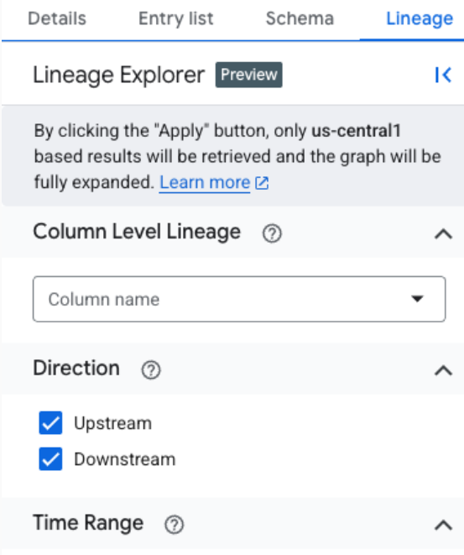The image size is (464, 555).
Task: Open help for Column Level Lineage
Action: click(x=272, y=233)
